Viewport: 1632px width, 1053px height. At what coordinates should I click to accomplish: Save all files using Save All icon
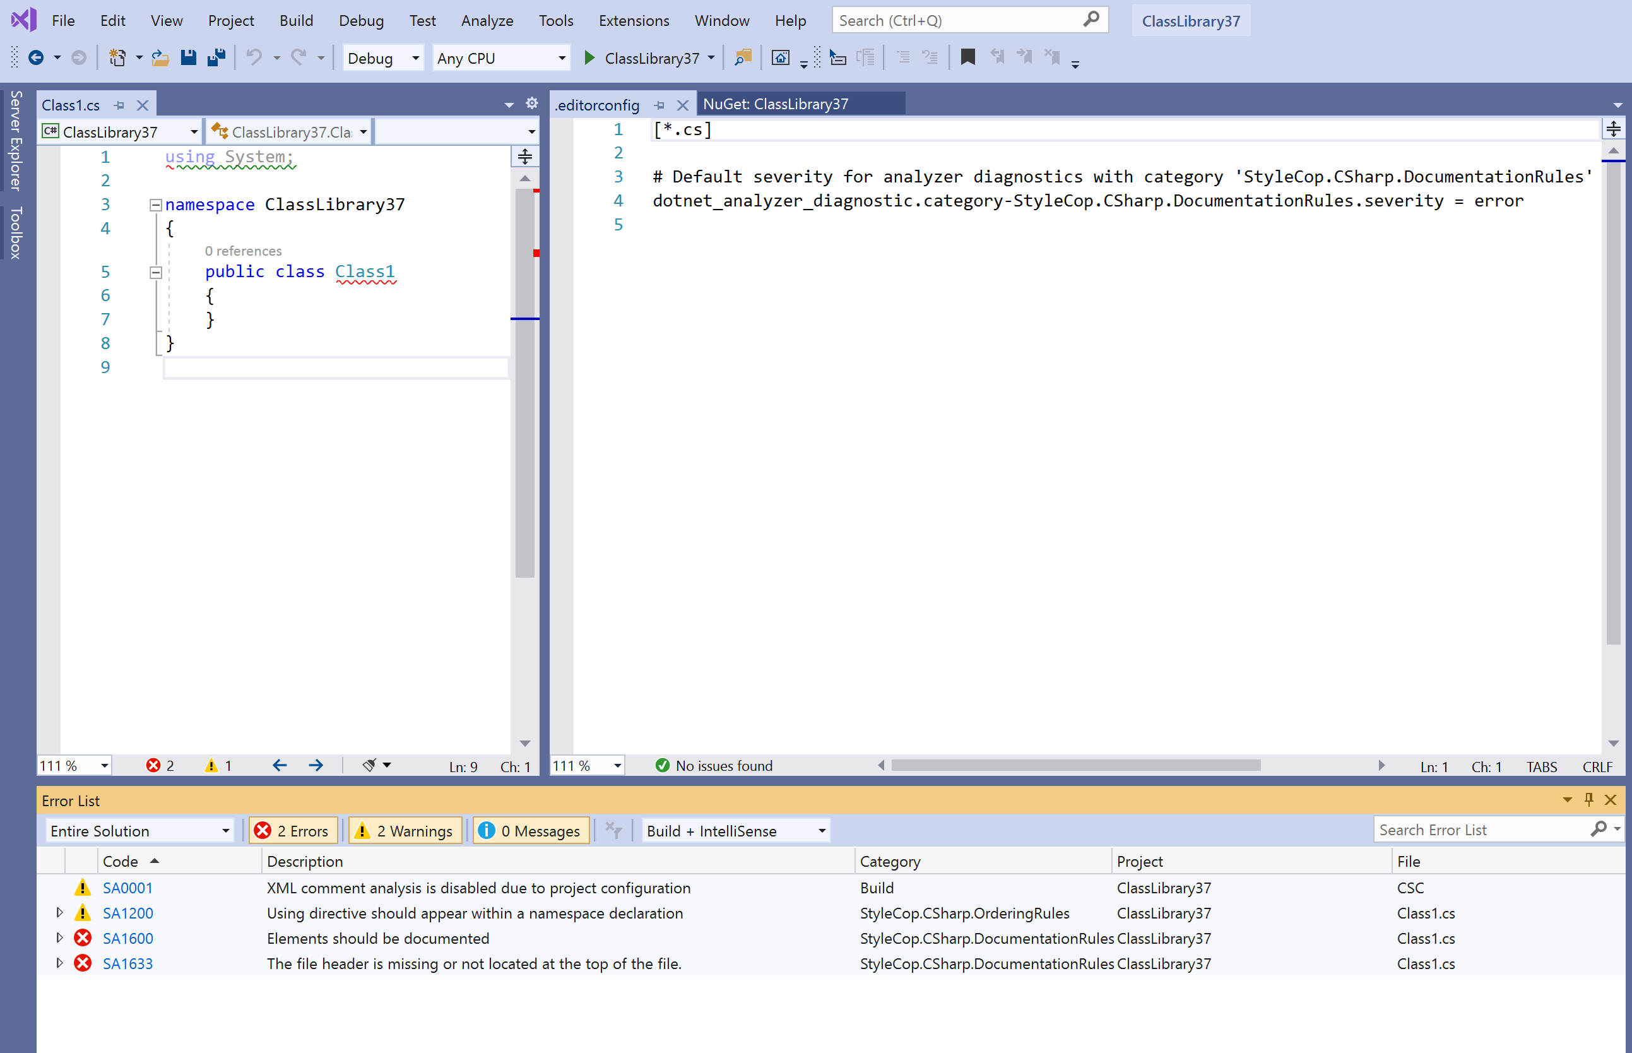click(216, 57)
